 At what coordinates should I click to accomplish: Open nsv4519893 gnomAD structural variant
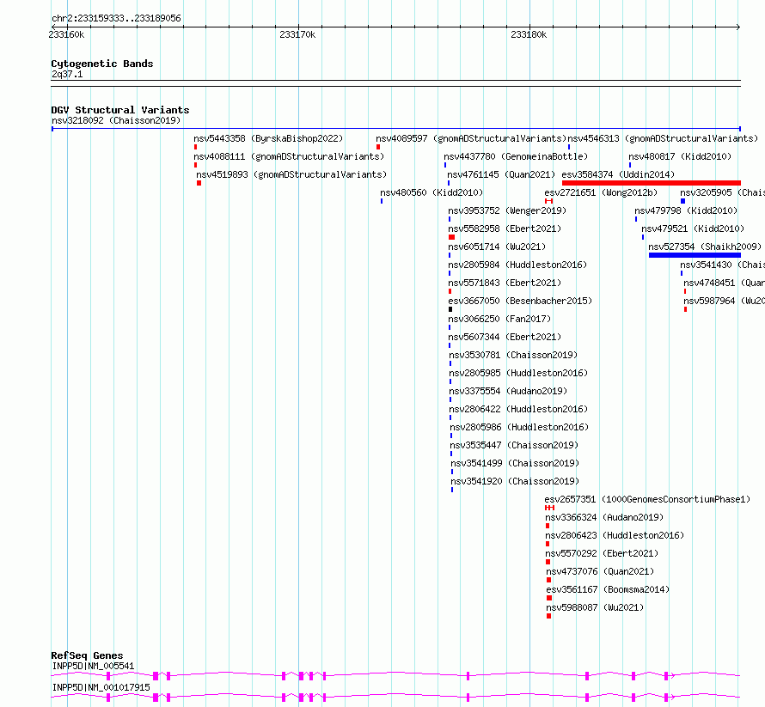point(291,174)
